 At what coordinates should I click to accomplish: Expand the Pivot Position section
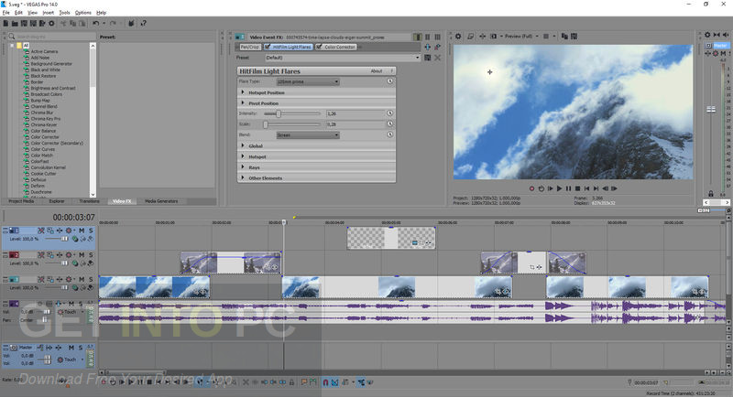click(243, 102)
